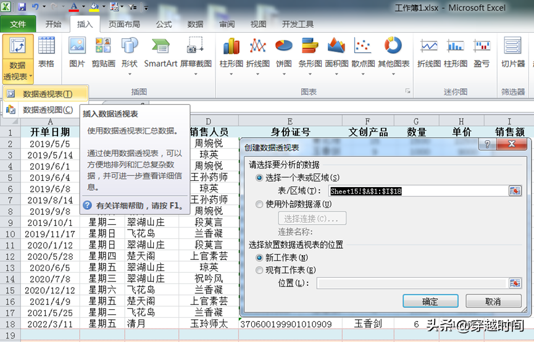
Task: Click the Excel application icon in the title bar
Action: [x=6, y=6]
